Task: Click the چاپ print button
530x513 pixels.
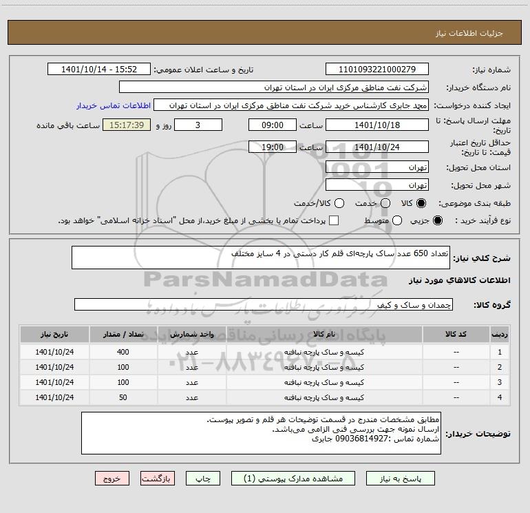Action: [x=203, y=479]
